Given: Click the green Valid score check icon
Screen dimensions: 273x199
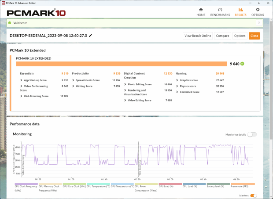Looking at the screenshot, I should 10,23.
